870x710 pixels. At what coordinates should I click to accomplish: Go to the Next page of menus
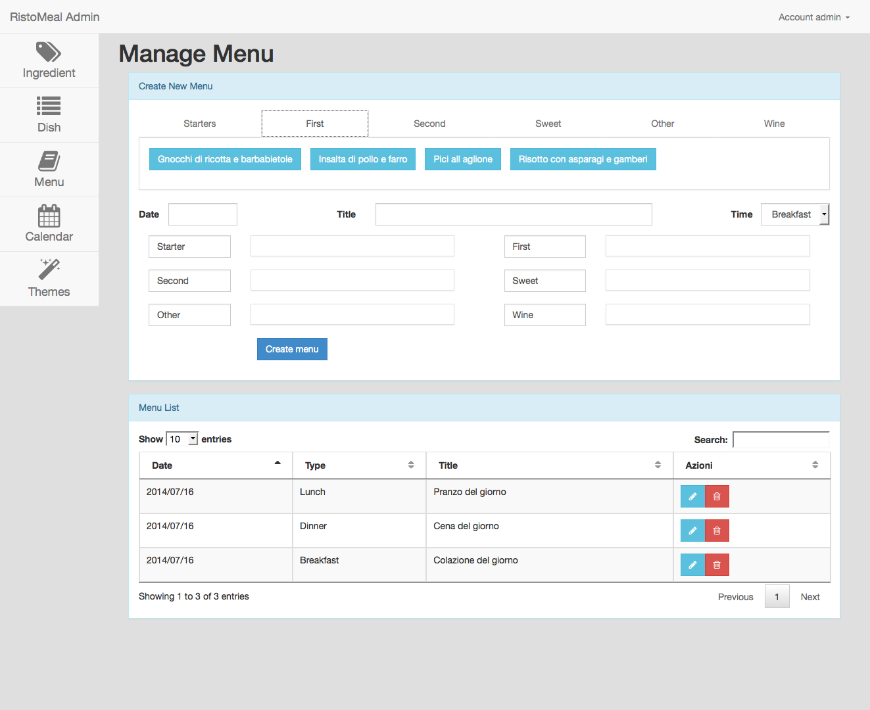click(x=810, y=596)
